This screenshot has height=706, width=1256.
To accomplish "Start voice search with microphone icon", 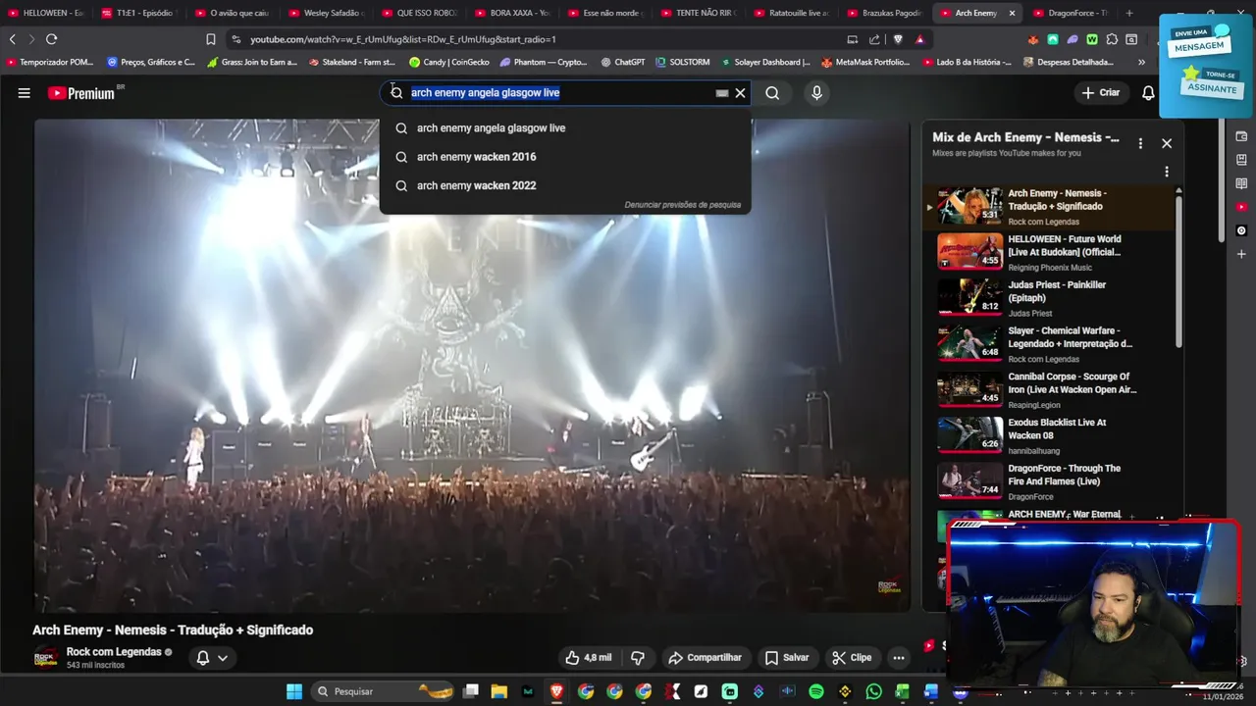I will (816, 93).
